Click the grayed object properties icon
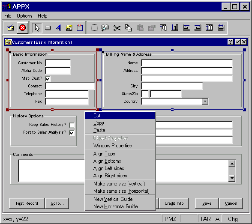 (152, 28)
